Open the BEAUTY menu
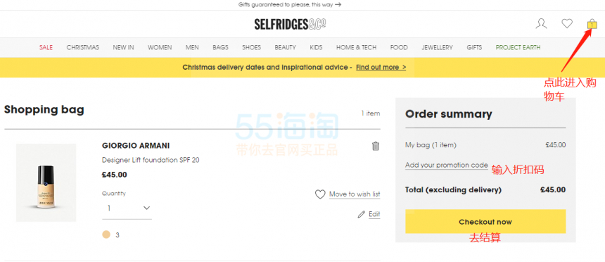Viewport: 605px width, 262px height. pos(285,47)
